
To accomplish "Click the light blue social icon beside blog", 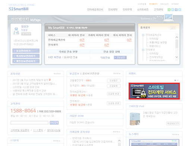I will click(173, 10).
